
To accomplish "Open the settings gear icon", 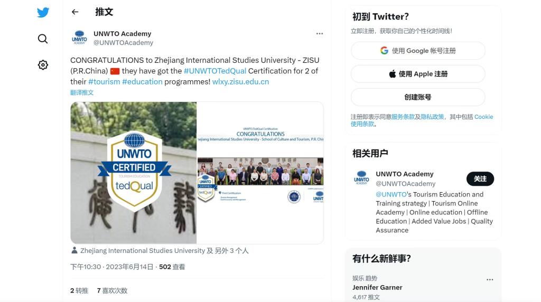I will [43, 65].
